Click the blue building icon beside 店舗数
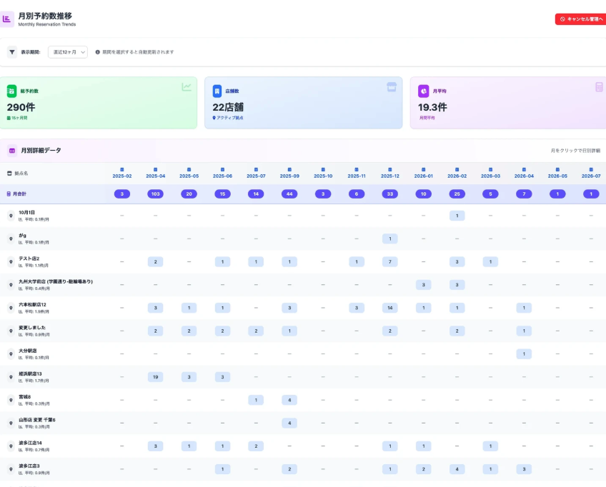The height and width of the screenshot is (487, 606). point(217,91)
